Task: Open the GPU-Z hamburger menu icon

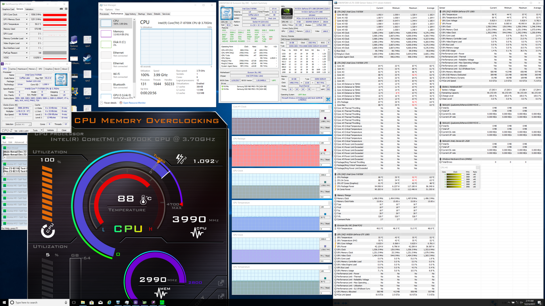Action: coord(66,9)
